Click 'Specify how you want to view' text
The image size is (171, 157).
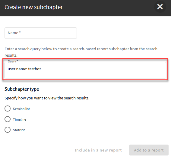coord(47,98)
